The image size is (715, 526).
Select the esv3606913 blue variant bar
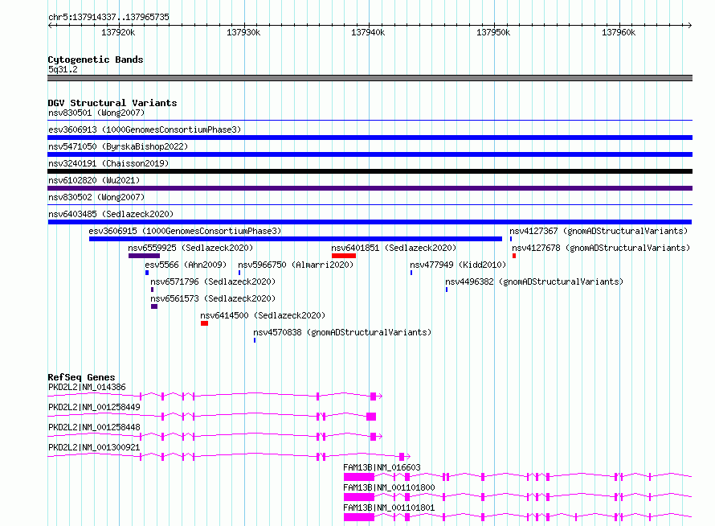pyautogui.click(x=370, y=138)
